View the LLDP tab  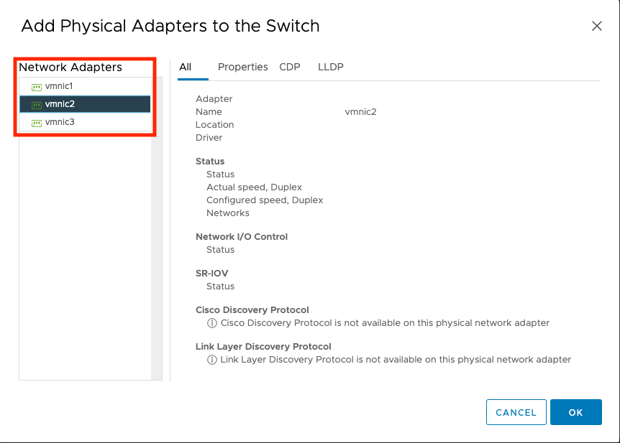[330, 67]
